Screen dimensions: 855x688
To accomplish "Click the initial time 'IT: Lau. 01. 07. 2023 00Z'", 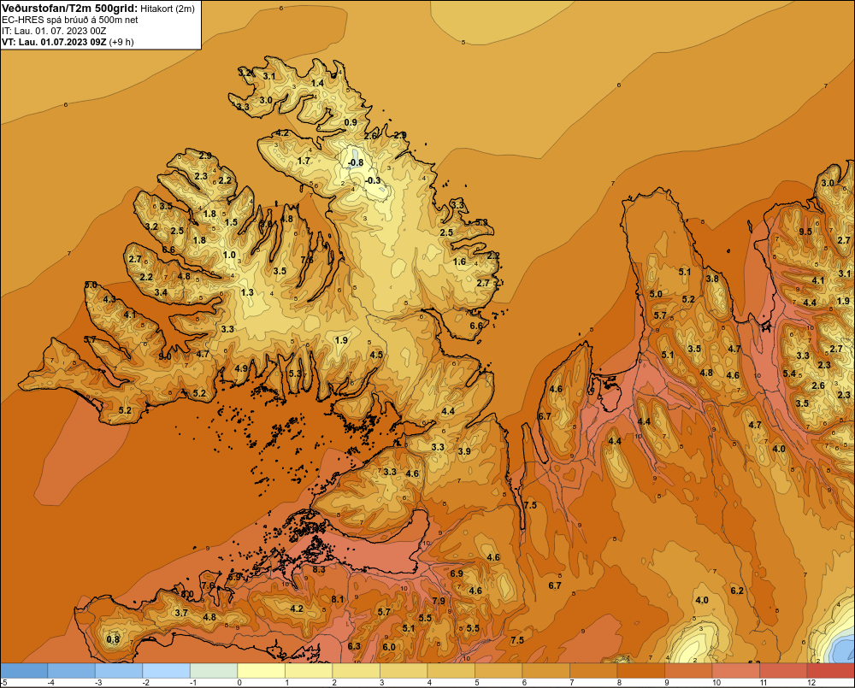I will point(54,31).
